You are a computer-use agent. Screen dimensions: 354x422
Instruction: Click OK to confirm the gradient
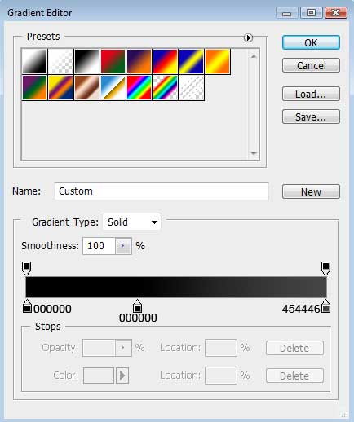311,42
